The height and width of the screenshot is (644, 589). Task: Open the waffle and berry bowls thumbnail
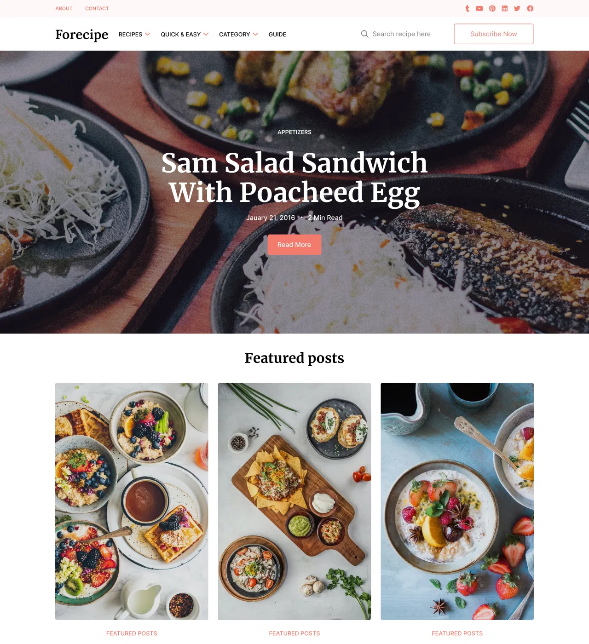pos(132,501)
